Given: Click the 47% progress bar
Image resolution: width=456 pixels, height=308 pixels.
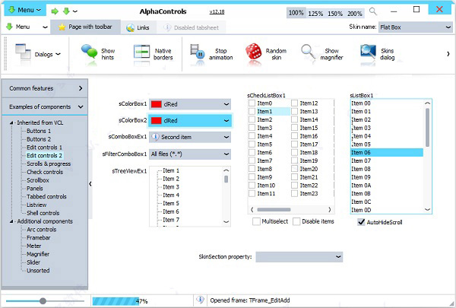Looking at the screenshot, I should [142, 301].
